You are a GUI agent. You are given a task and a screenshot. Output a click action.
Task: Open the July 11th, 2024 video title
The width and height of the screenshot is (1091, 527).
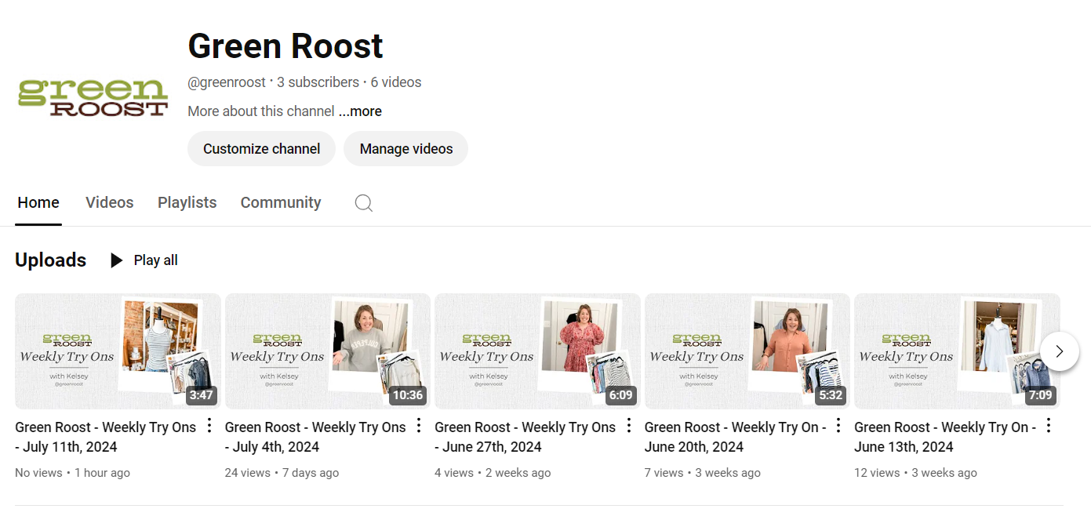106,438
